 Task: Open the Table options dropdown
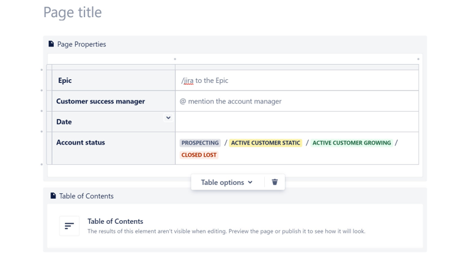(226, 182)
